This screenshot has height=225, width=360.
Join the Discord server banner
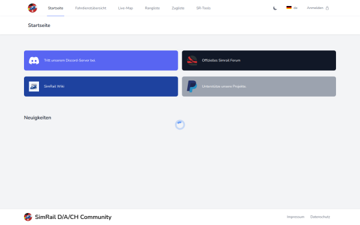tap(101, 61)
